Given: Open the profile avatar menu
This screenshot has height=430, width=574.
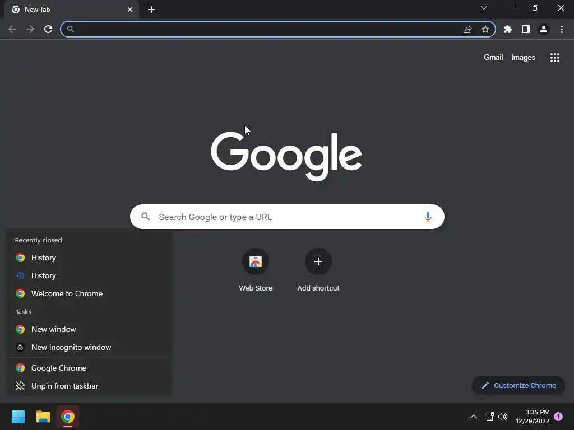Looking at the screenshot, I should (x=544, y=29).
